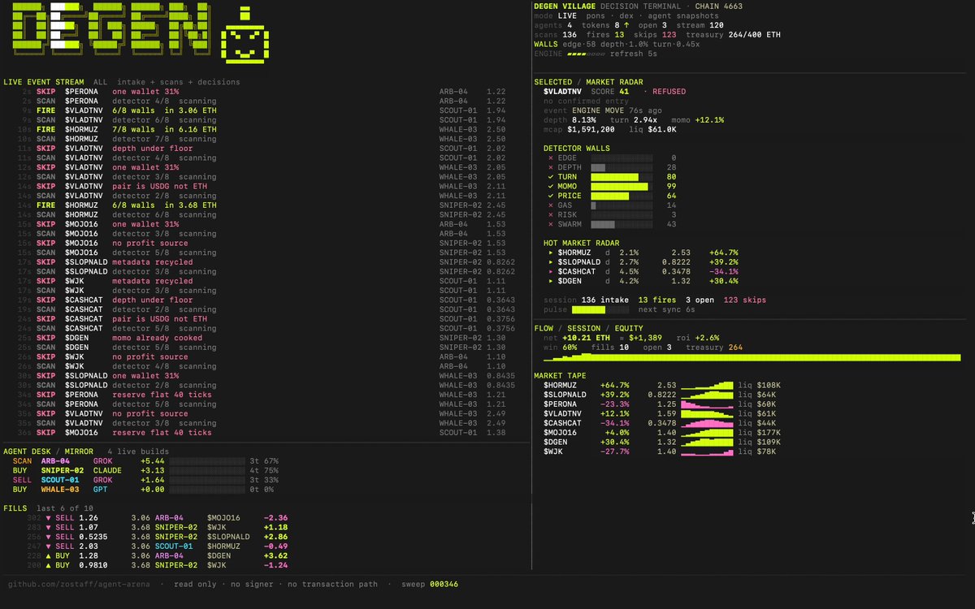This screenshot has height=609, width=975.
Task: Click the check mark next to MOMO wall
Action: coord(551,187)
